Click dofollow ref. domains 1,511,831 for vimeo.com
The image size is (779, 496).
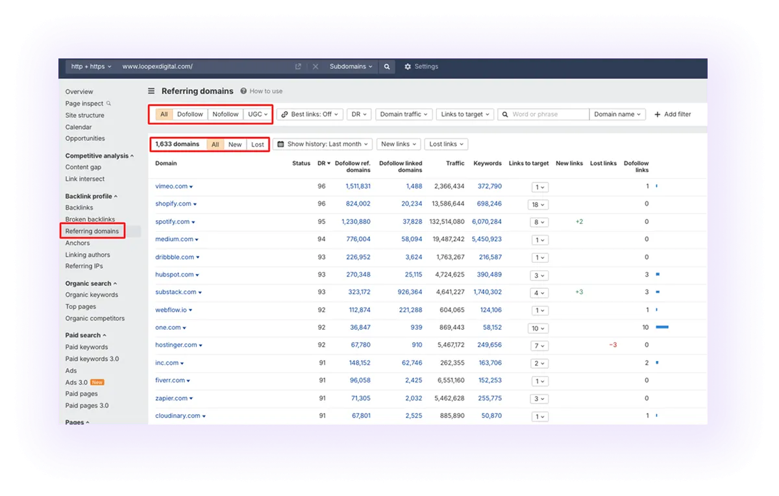coord(358,186)
